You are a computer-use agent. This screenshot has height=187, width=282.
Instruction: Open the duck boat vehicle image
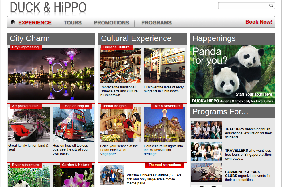[29, 124]
